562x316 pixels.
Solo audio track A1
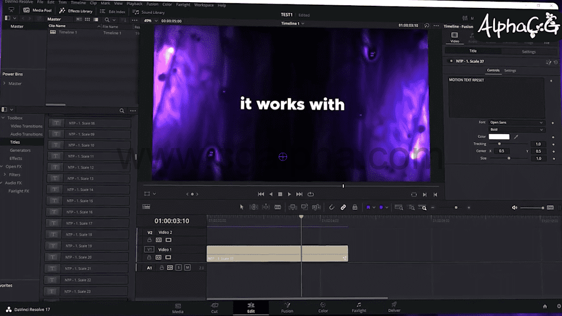(179, 268)
